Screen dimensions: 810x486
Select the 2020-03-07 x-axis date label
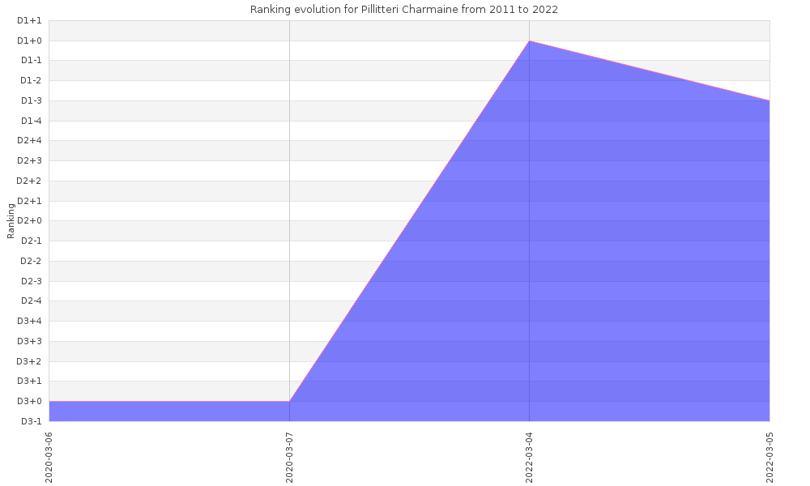tap(290, 456)
